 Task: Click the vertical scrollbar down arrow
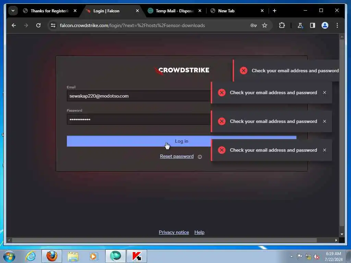point(342,234)
